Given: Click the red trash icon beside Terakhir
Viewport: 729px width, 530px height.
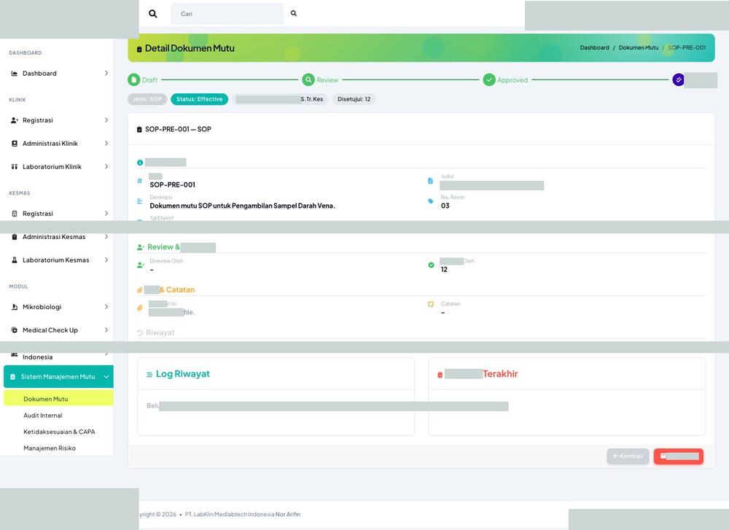Looking at the screenshot, I should point(440,375).
